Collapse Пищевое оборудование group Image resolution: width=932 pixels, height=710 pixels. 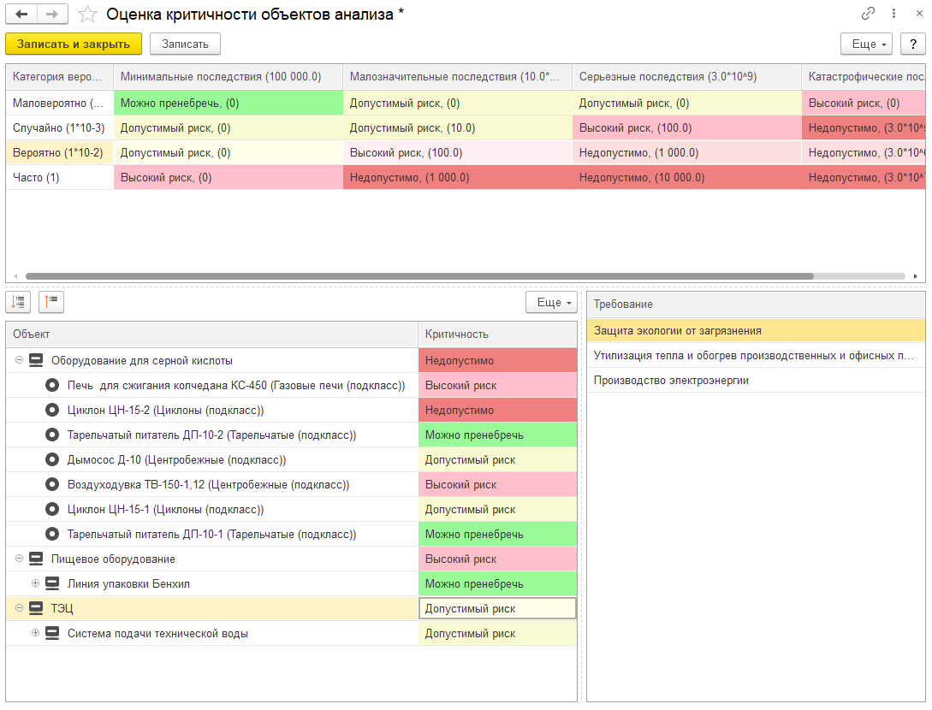[19, 559]
